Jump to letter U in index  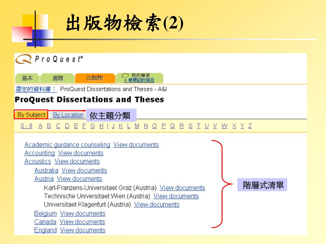(x=207, y=126)
